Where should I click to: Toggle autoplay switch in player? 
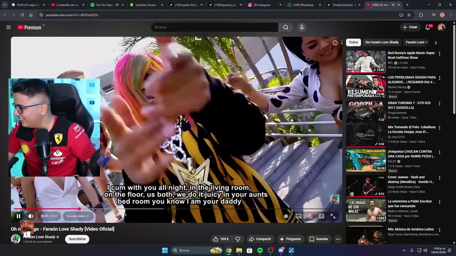(286, 216)
